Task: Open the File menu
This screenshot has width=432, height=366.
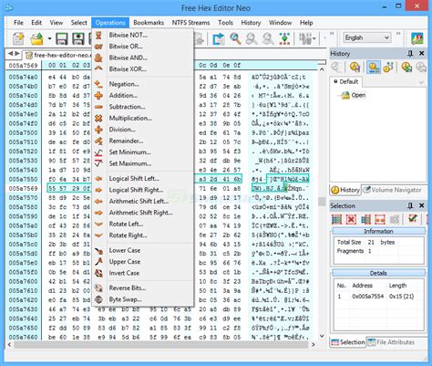Action: coord(18,23)
